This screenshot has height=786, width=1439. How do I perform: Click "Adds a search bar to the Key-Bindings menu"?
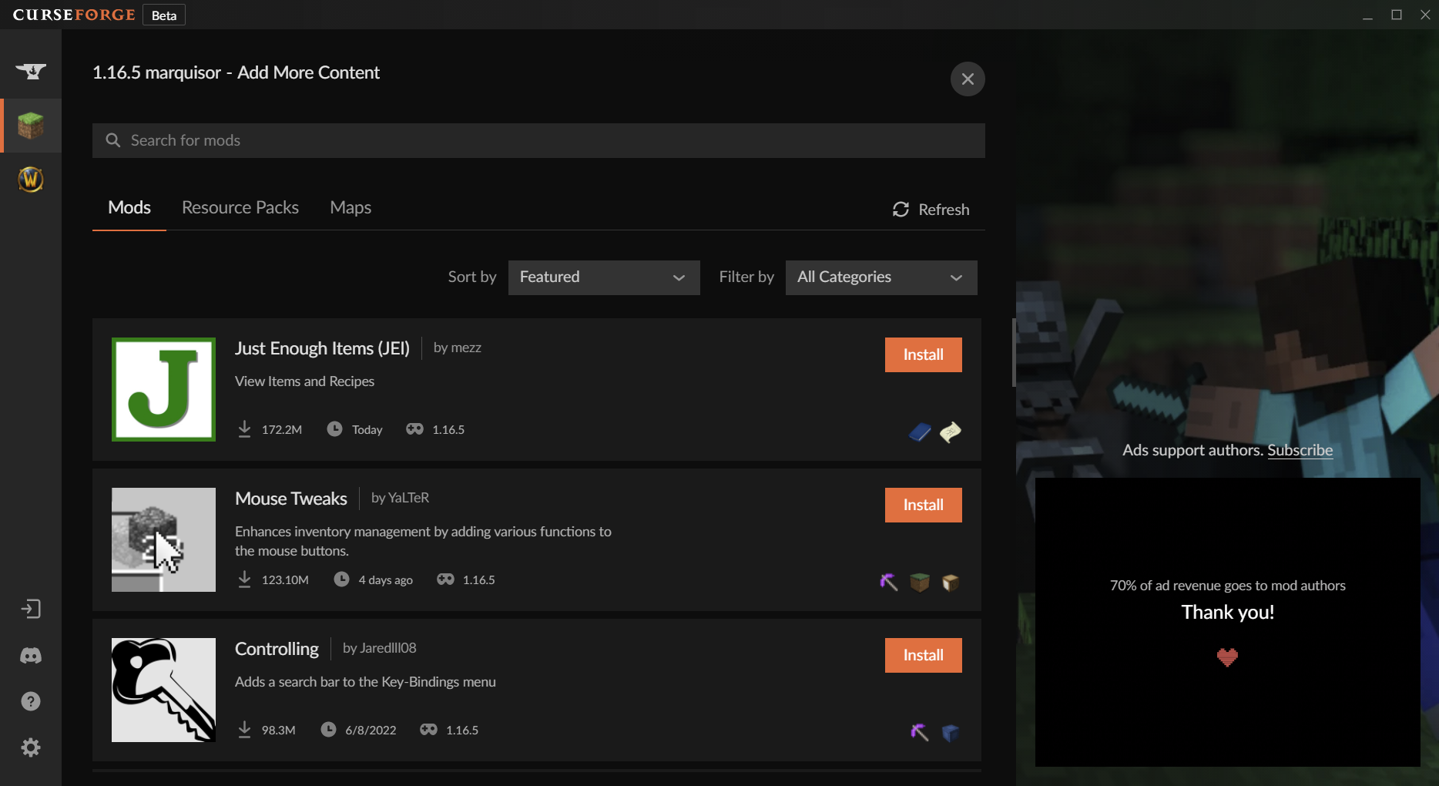click(x=365, y=682)
